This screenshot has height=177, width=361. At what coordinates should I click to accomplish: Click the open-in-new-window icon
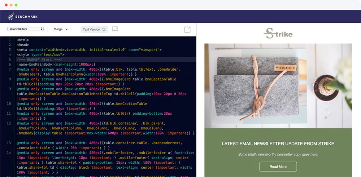click(x=187, y=30)
